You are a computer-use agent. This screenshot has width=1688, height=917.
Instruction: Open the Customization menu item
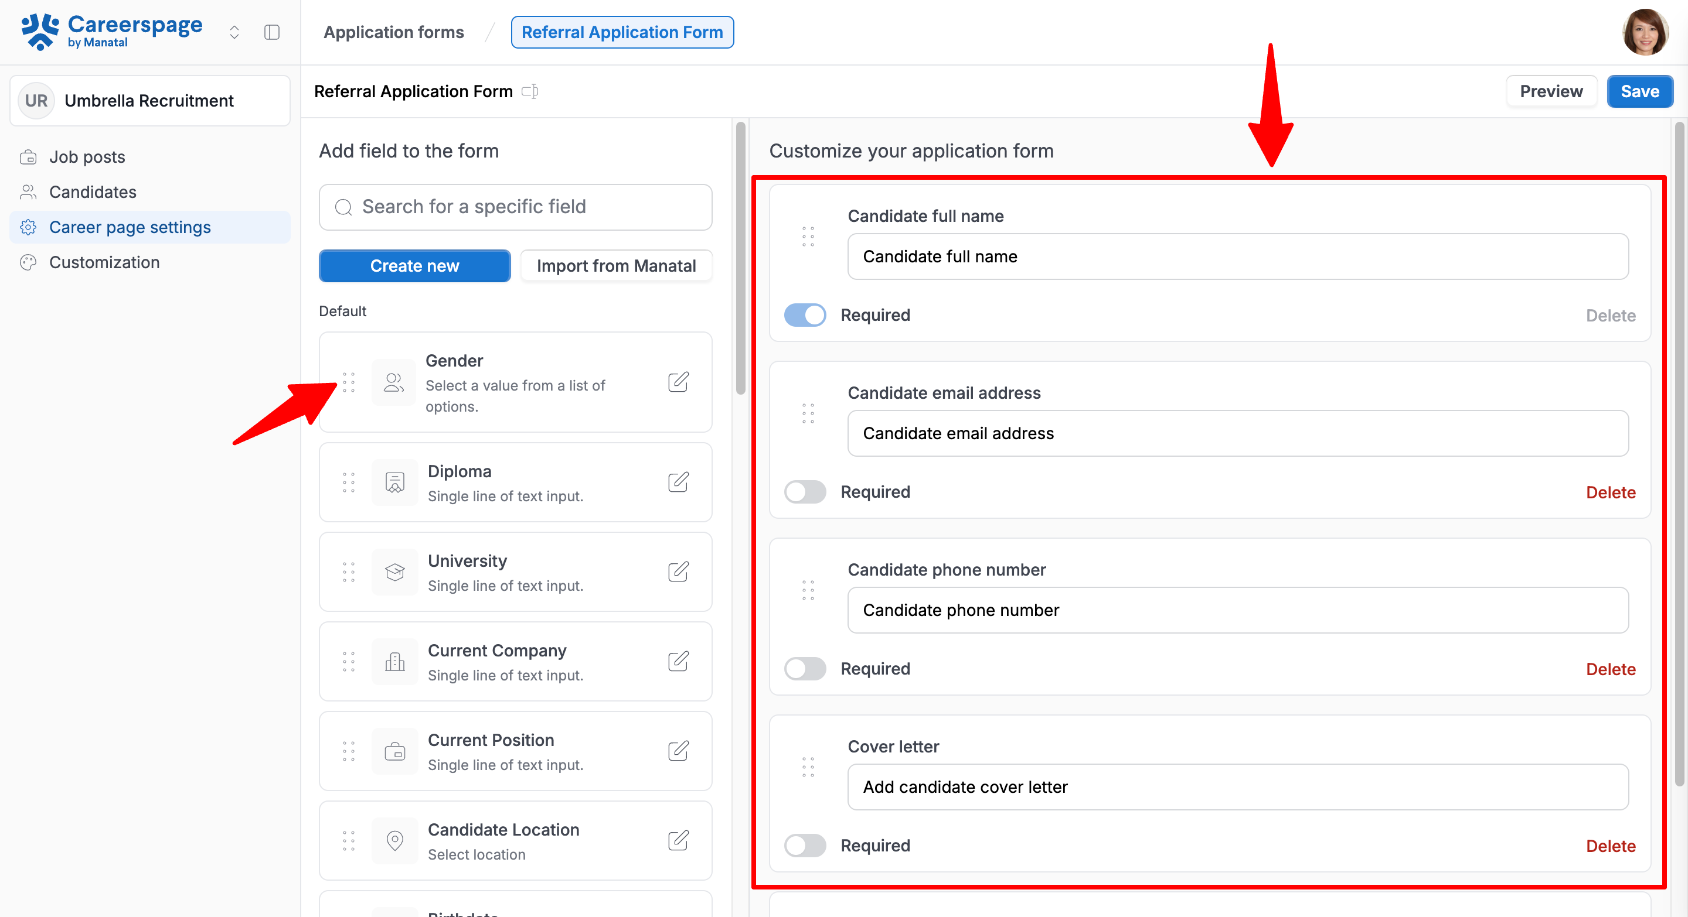[150, 262]
